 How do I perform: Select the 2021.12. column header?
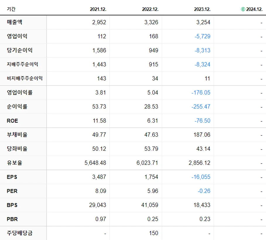(98, 9)
